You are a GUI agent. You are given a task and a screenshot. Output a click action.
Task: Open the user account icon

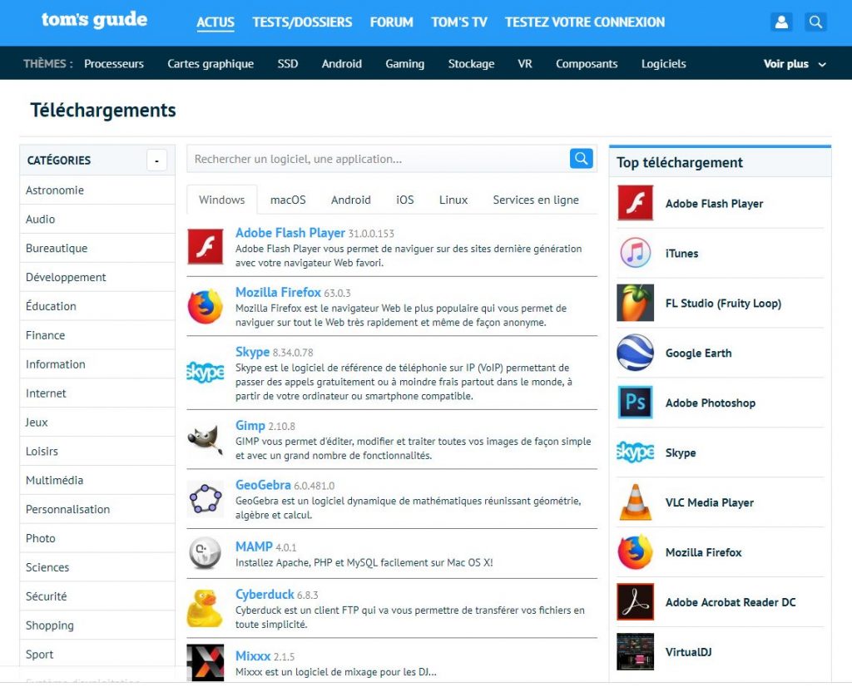781,22
